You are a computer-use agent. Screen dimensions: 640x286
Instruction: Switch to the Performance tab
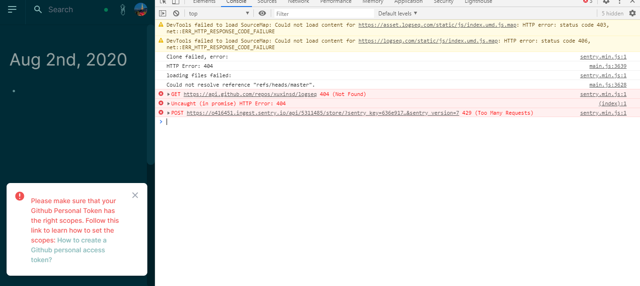click(336, 2)
